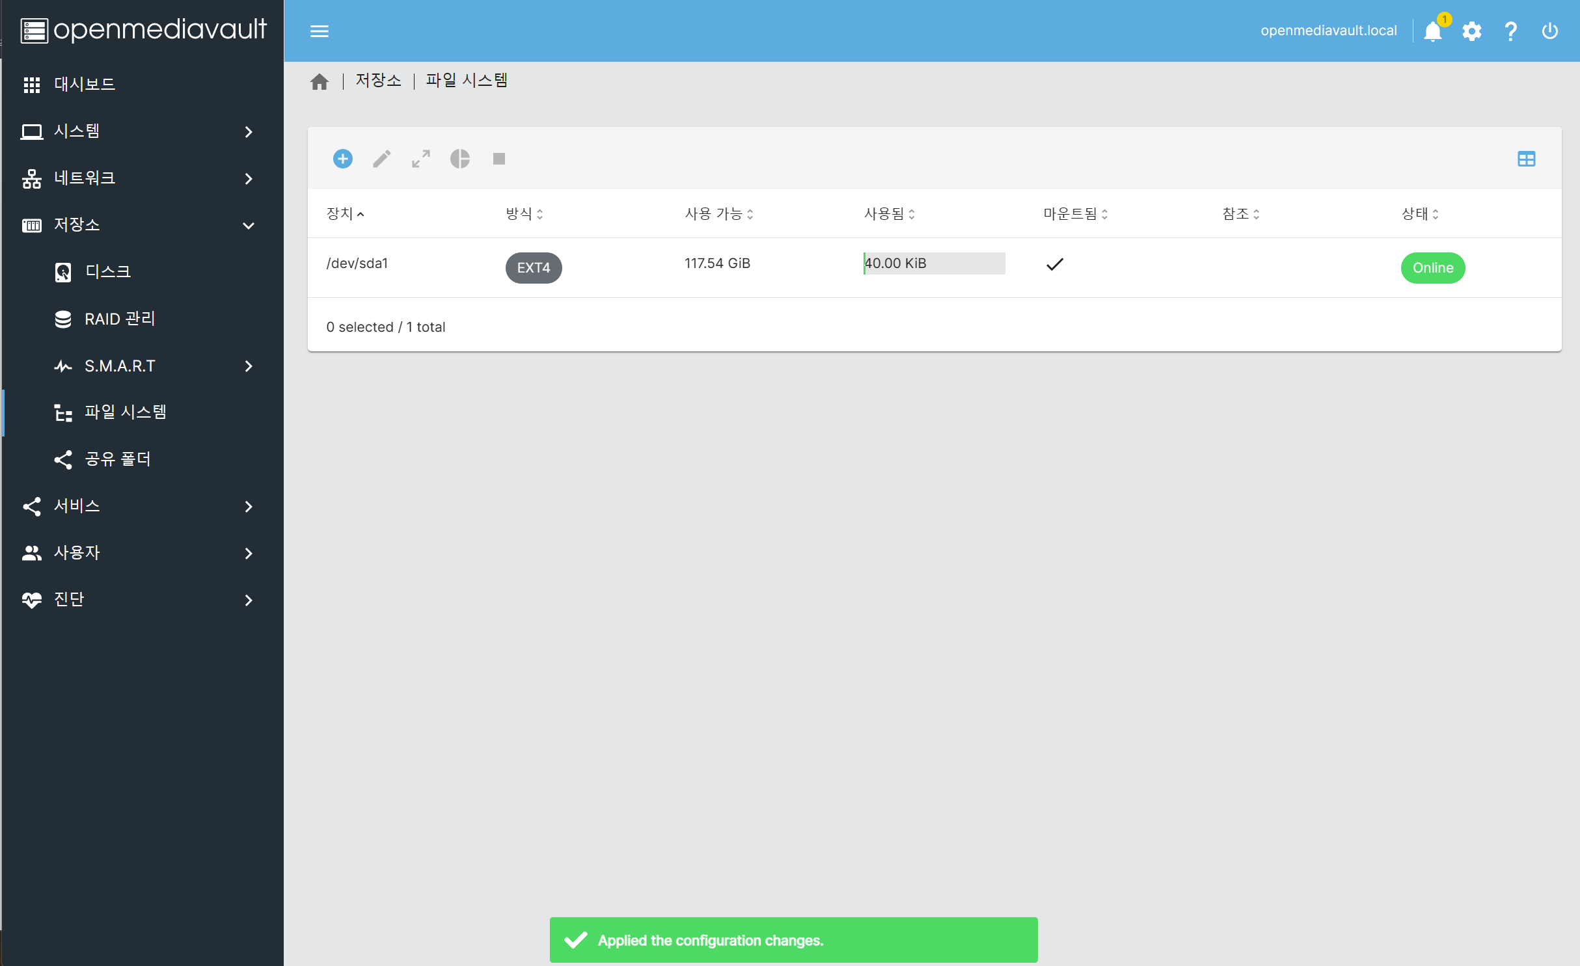Click the 대시보드 grid icon
The height and width of the screenshot is (966, 1580).
pos(32,85)
